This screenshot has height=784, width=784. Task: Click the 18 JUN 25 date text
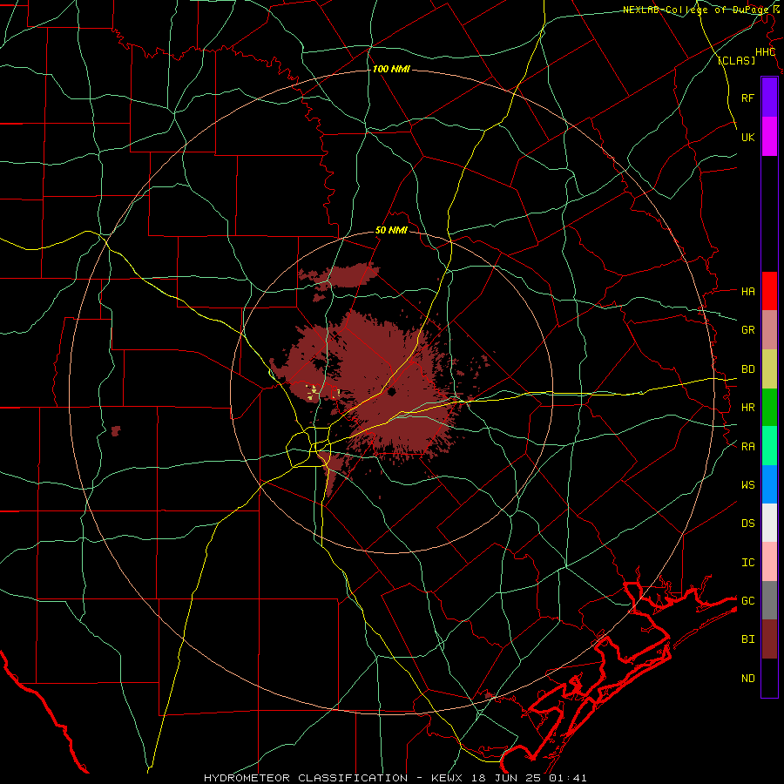[507, 778]
